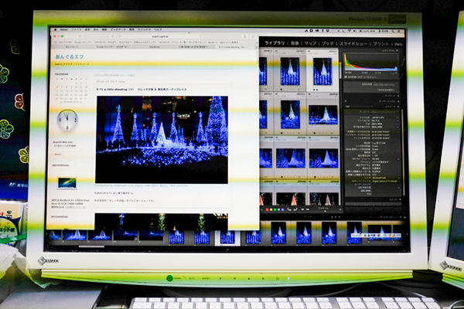This screenshot has height=309, width=464.
Task: Apply the purple color label in Lightroom toolbar
Action: pos(282,209)
